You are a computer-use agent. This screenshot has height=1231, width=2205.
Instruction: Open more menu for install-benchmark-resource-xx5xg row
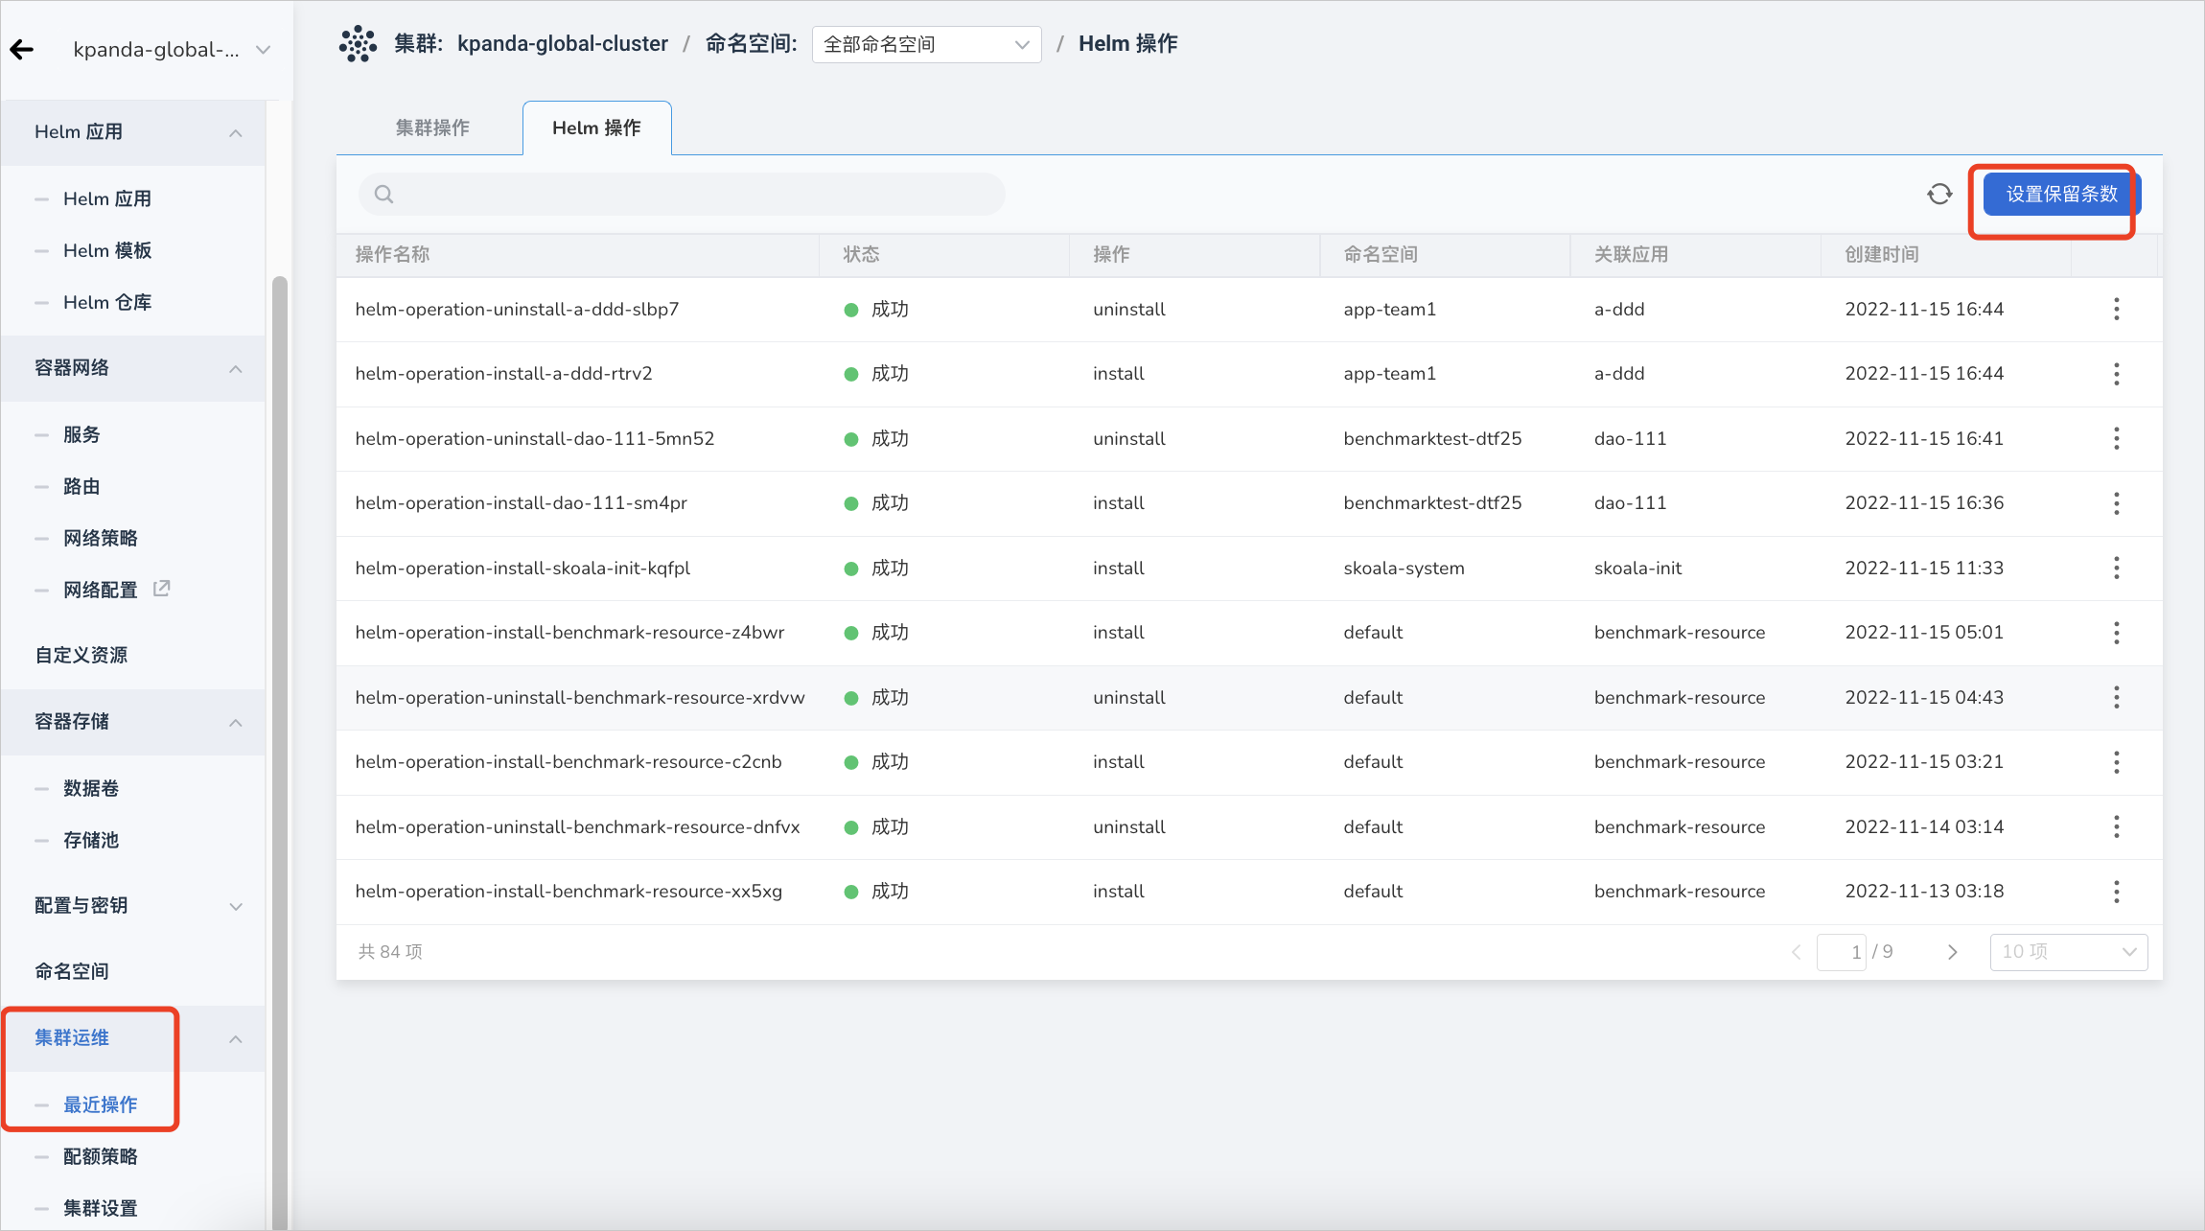click(2117, 892)
